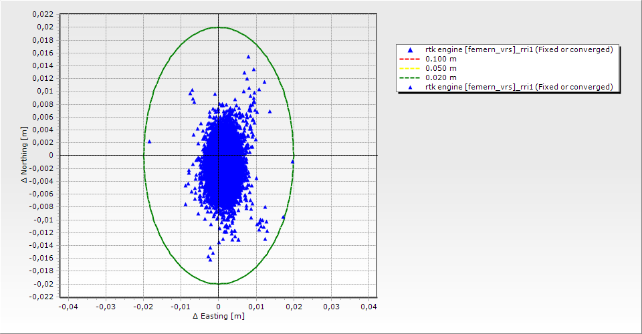Click the -0,04 tick label on Easting axis
This screenshot has width=642, height=334.
tap(68, 306)
